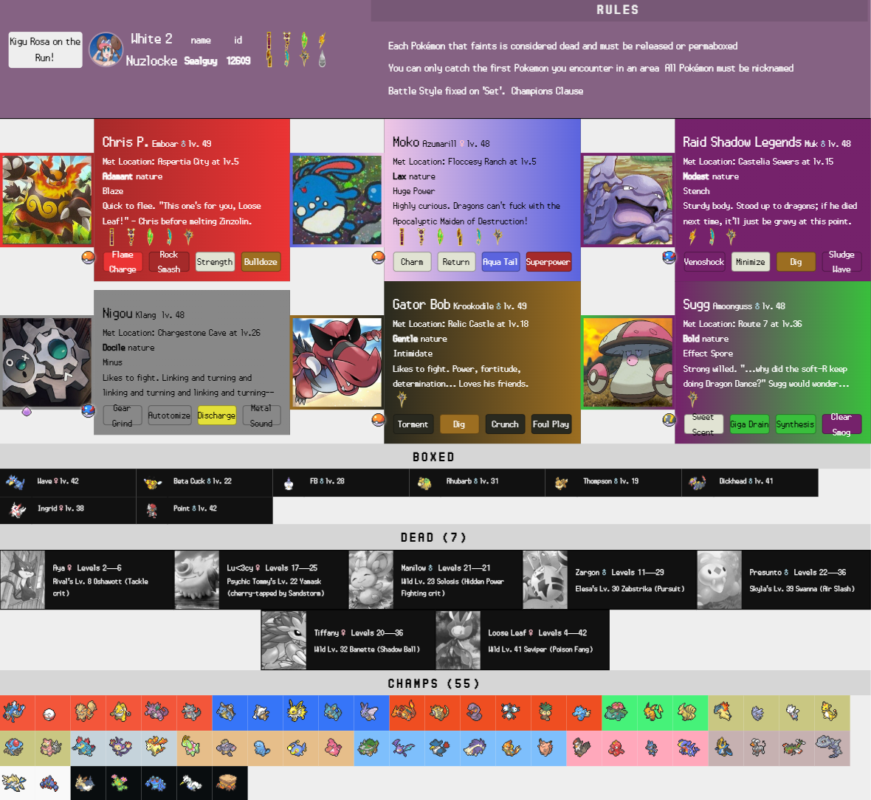Open the Sugg Amoonguss portrait
This screenshot has height=800, width=871.
coord(627,362)
